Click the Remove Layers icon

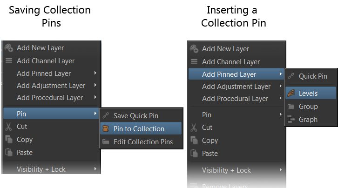(194, 186)
